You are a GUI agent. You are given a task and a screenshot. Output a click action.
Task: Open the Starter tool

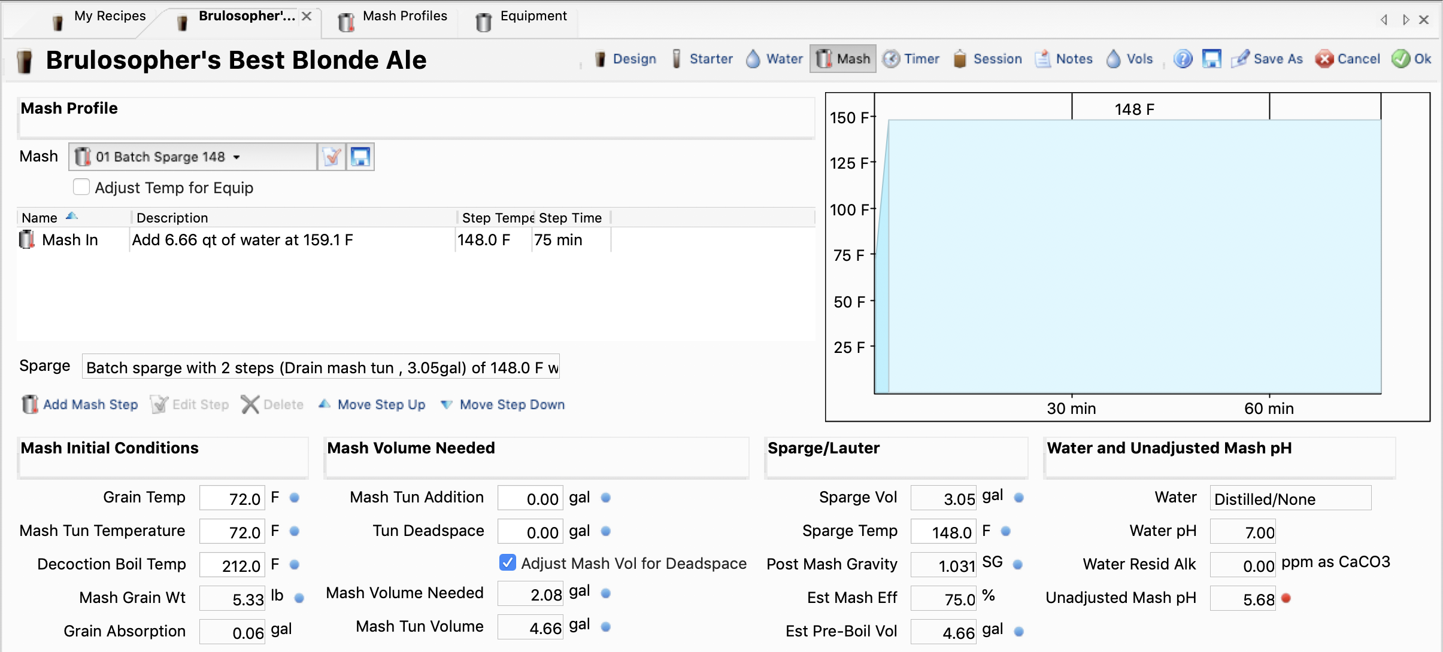click(702, 59)
